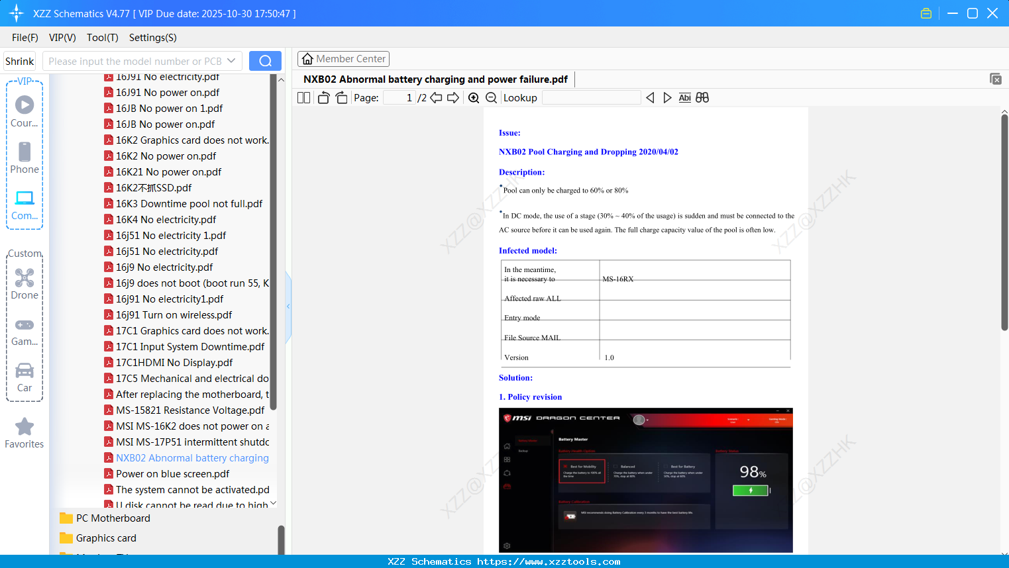Open The system cannot be activated file
The image size is (1009, 568).
point(186,490)
